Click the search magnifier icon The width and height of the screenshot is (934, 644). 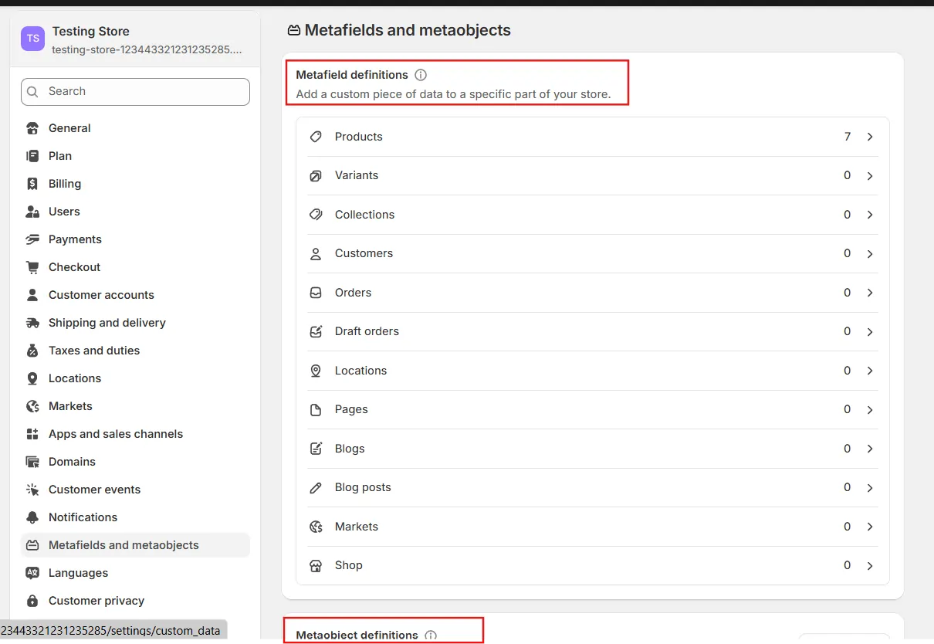32,91
